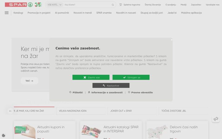Open O podjetju link
Screen dimensions: 222x139
171,5
